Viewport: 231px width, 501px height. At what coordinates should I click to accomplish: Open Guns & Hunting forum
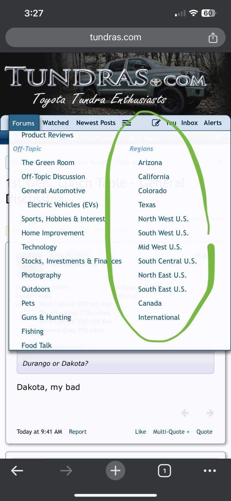(46, 317)
